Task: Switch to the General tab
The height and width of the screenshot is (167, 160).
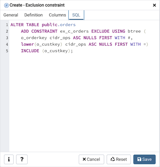Action: click(11, 15)
